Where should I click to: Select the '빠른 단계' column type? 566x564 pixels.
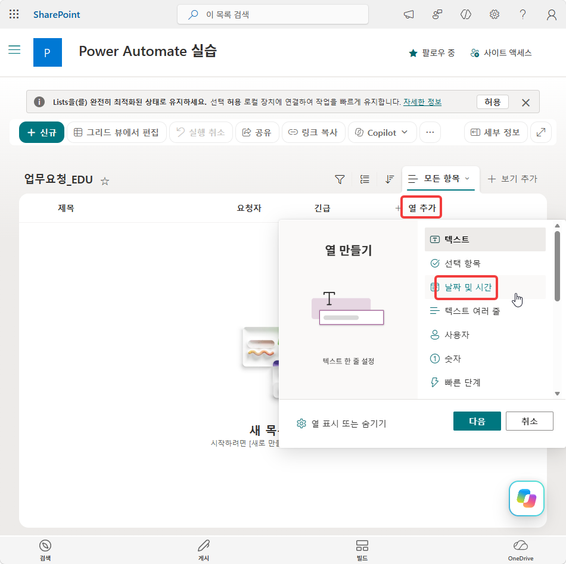[x=485, y=382]
